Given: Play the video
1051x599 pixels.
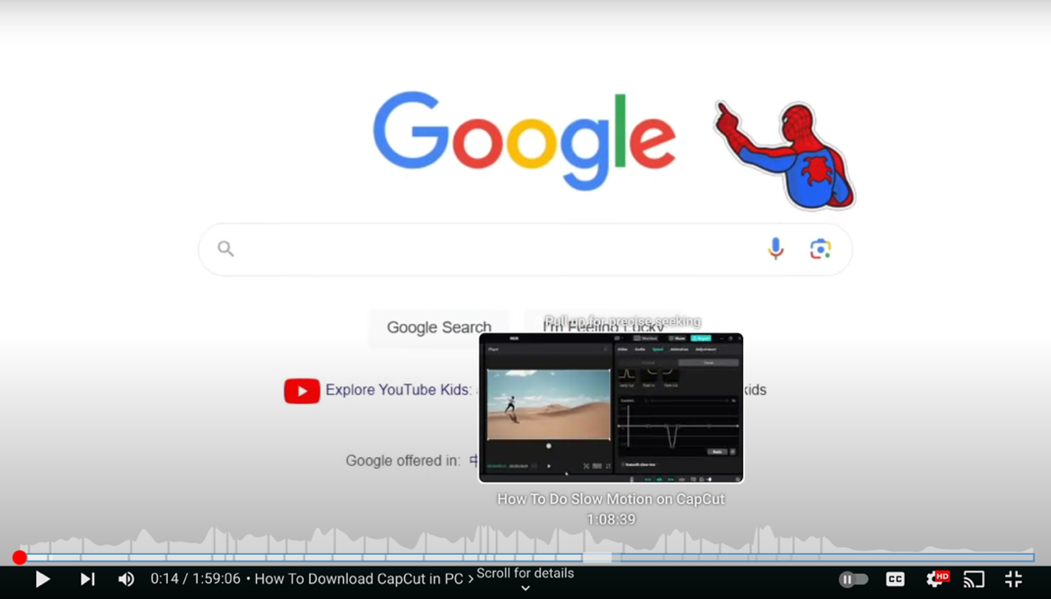Looking at the screenshot, I should click(42, 579).
